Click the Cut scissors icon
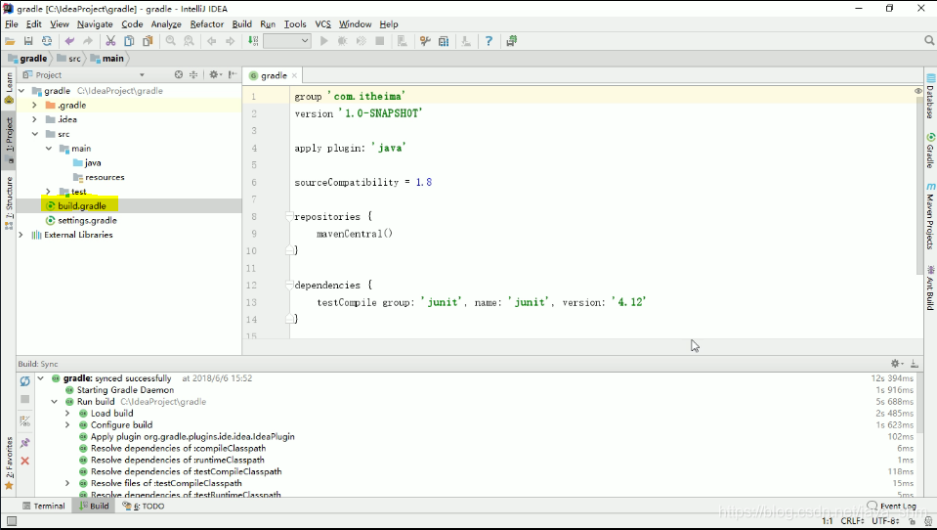937x530 pixels. [110, 41]
